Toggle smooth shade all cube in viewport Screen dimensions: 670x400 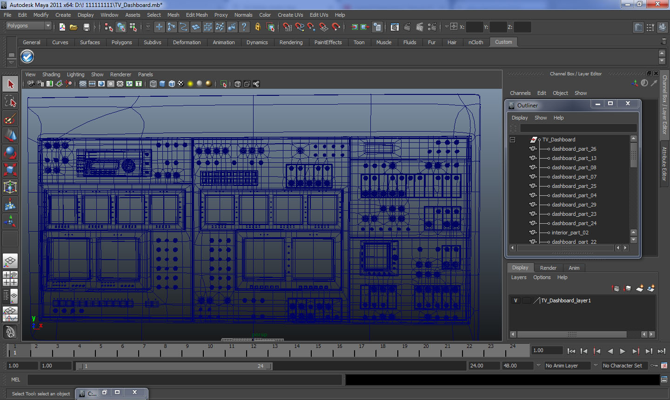[162, 84]
